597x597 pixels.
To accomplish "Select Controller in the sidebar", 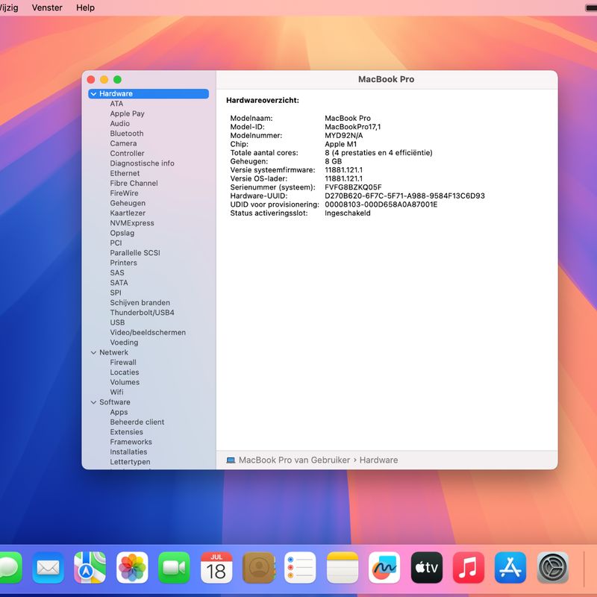I will point(127,153).
